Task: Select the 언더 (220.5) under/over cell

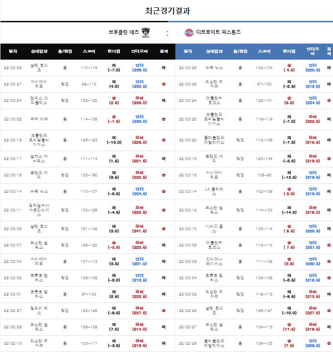Action: (x=313, y=68)
